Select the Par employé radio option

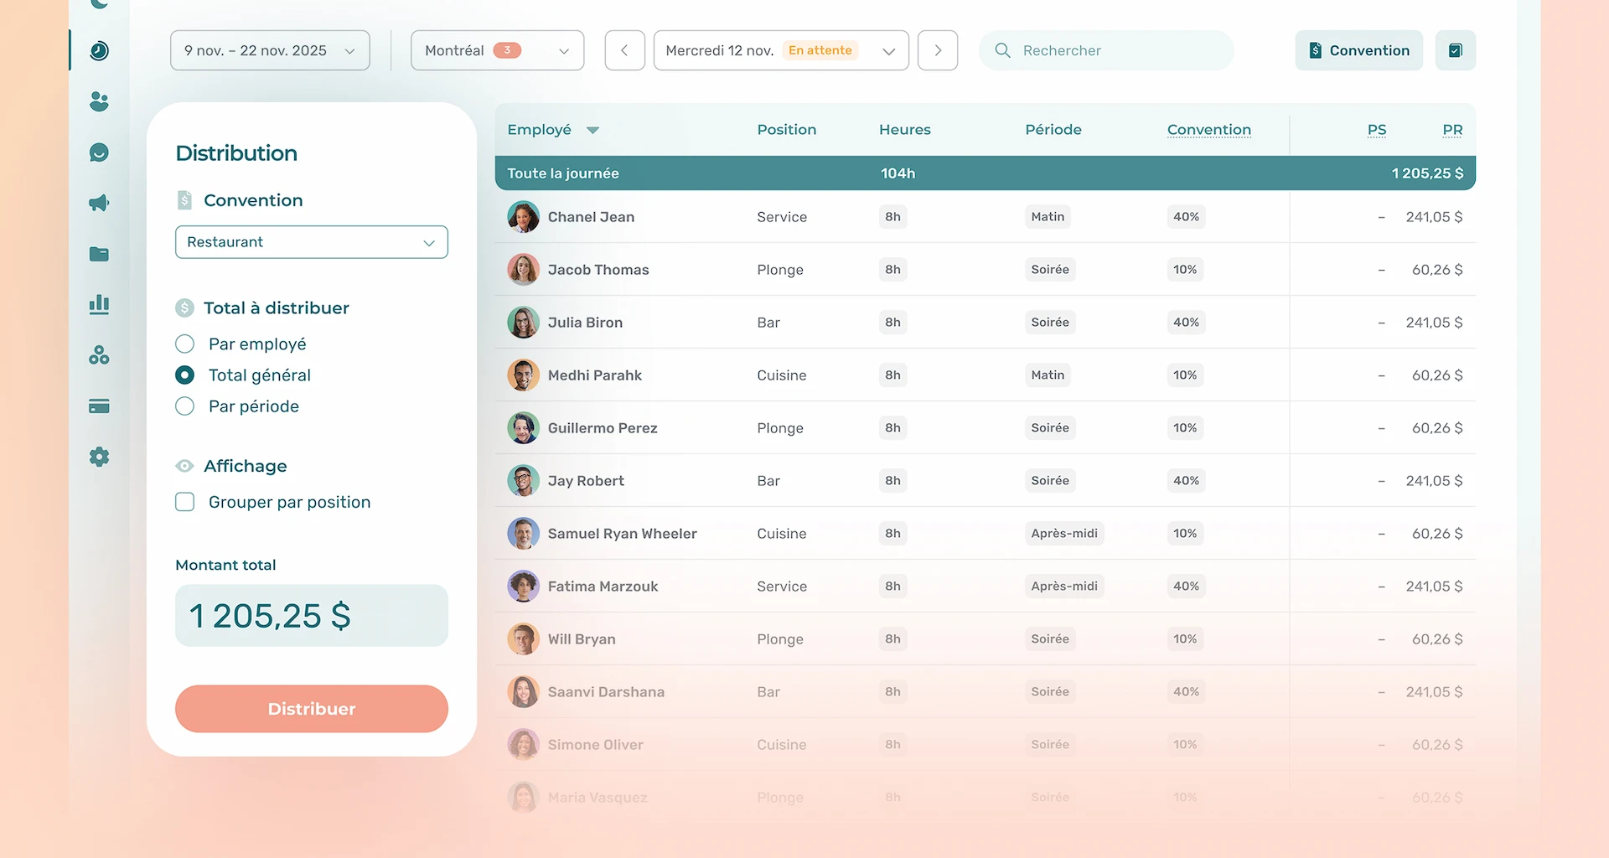(x=184, y=344)
